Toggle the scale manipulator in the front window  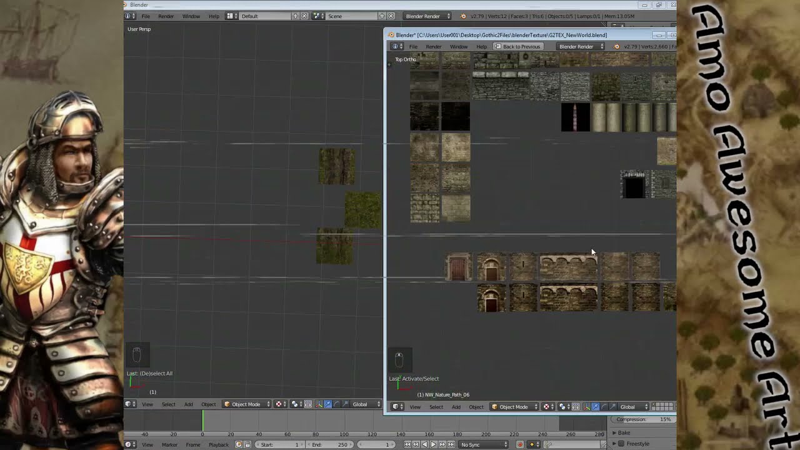[x=612, y=407]
